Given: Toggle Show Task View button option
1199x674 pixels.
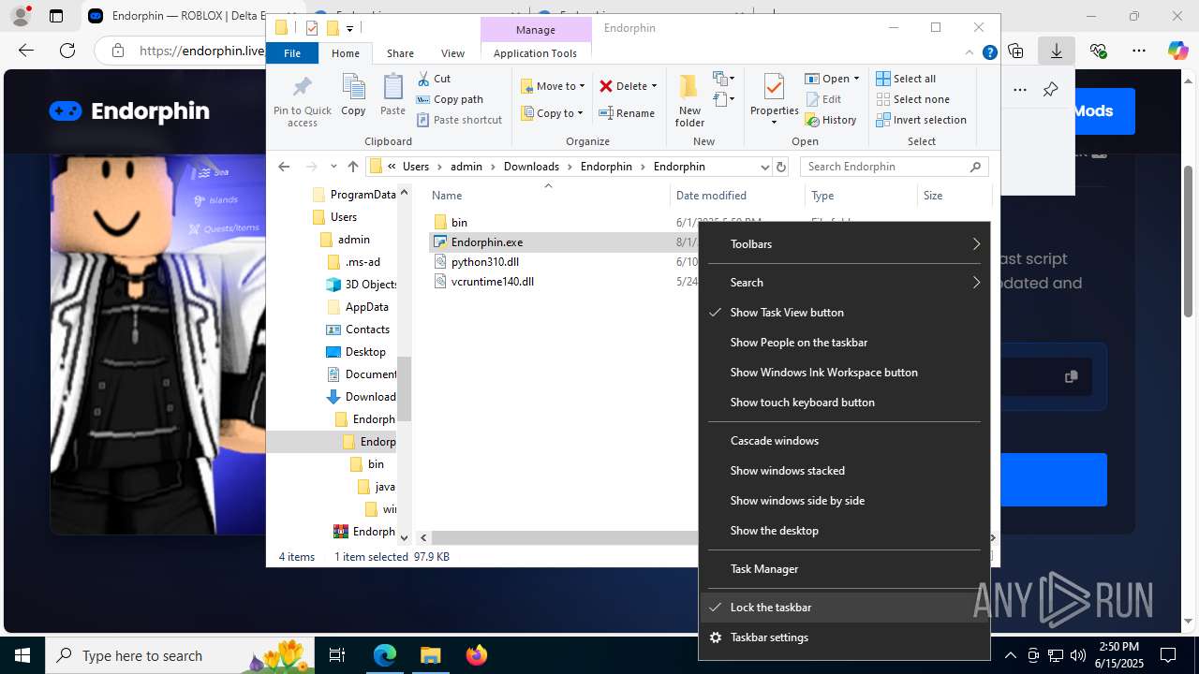Looking at the screenshot, I should click(x=844, y=313).
